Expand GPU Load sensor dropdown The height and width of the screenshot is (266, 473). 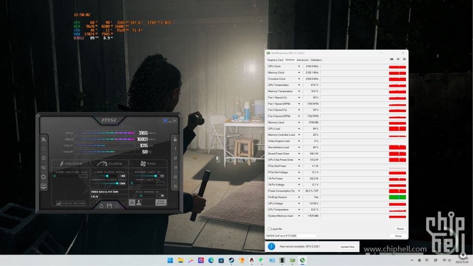(x=299, y=129)
